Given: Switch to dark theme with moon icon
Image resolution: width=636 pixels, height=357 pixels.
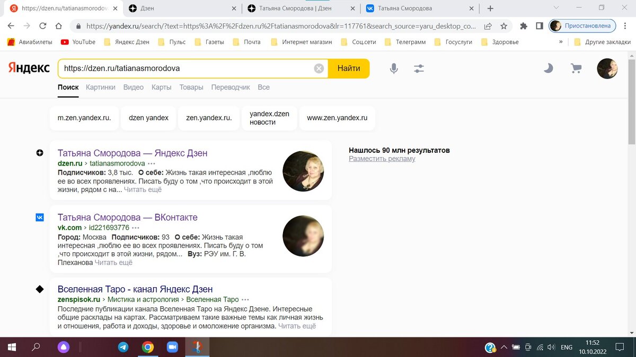Looking at the screenshot, I should click(549, 68).
